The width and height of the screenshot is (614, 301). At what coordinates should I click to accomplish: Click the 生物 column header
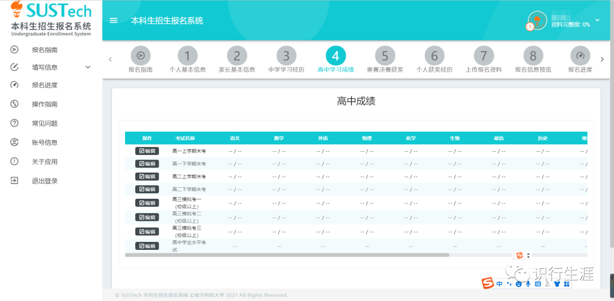(455, 138)
